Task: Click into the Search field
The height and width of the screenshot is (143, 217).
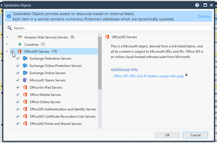Action: [x=109, y=28]
